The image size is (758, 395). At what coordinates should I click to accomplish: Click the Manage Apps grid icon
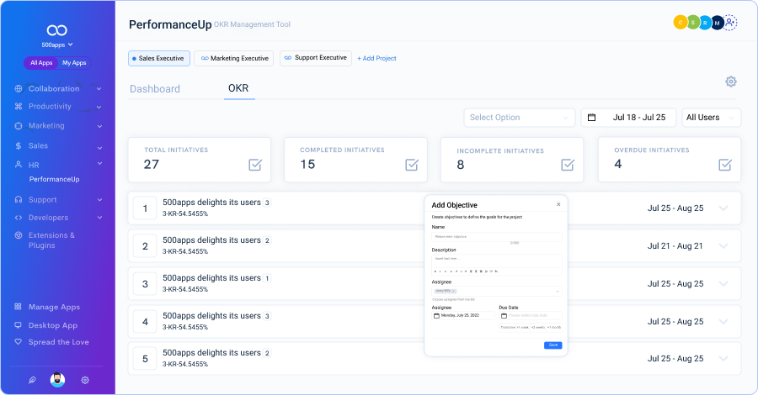(x=19, y=308)
